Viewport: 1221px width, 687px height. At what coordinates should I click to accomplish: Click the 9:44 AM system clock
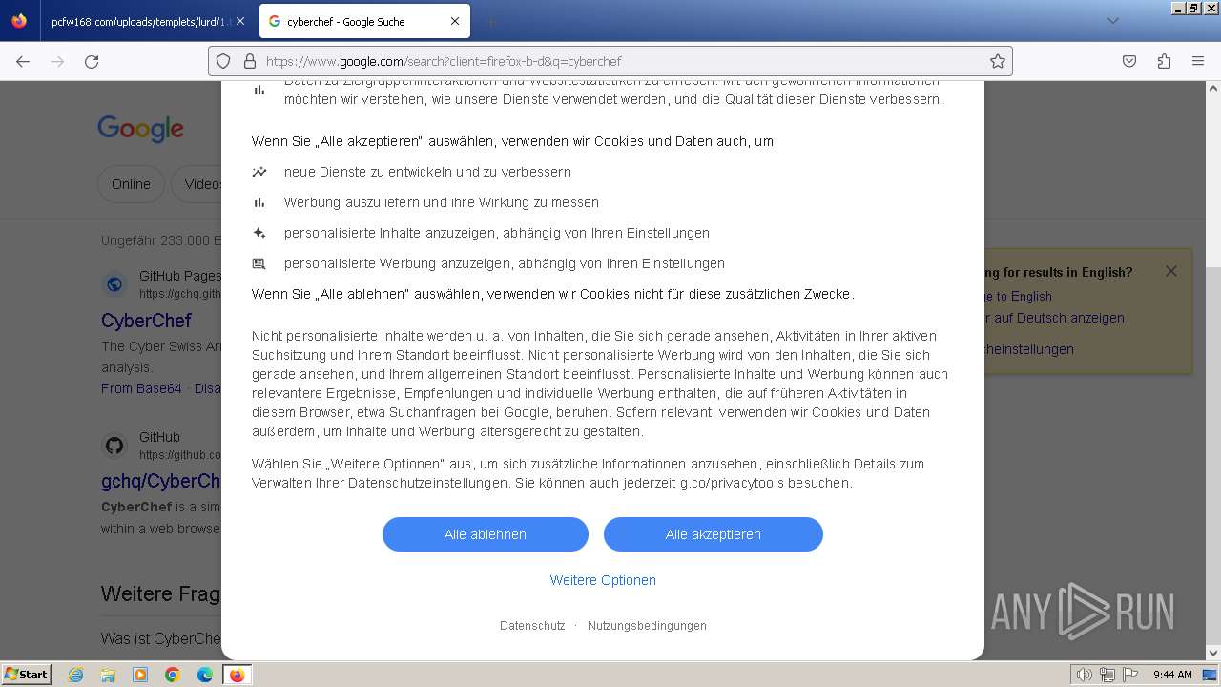tap(1172, 675)
